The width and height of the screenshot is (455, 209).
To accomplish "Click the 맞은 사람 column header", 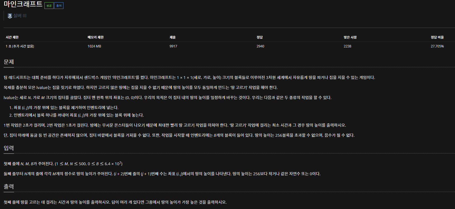I will [350, 37].
